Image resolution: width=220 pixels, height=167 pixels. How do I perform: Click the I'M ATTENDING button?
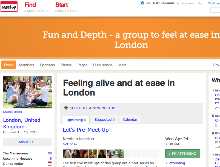[183, 154]
